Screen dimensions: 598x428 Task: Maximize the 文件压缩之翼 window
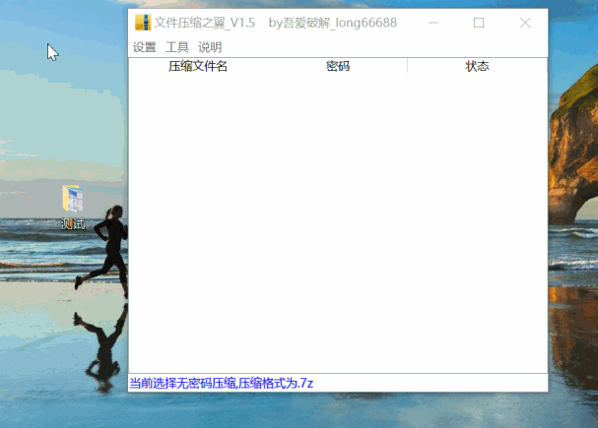tap(479, 23)
